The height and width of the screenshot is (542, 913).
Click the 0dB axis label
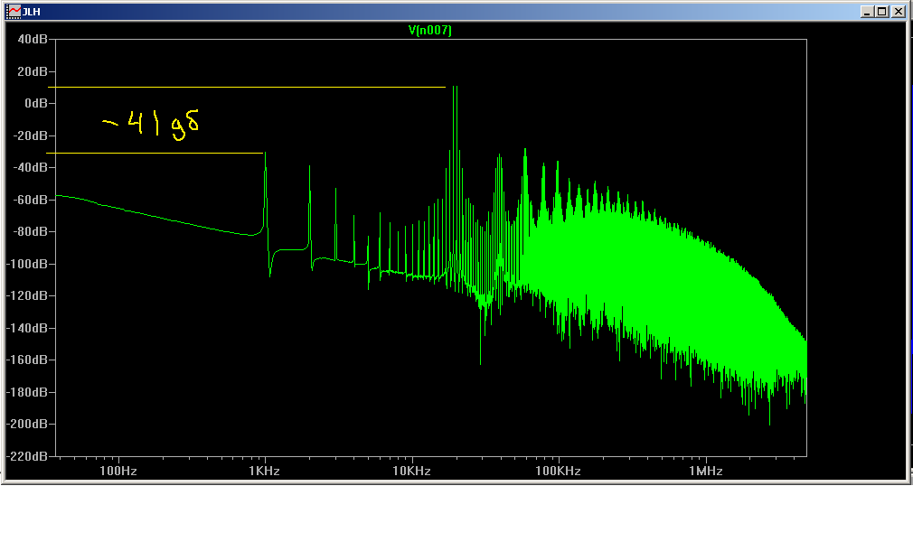tap(36, 103)
